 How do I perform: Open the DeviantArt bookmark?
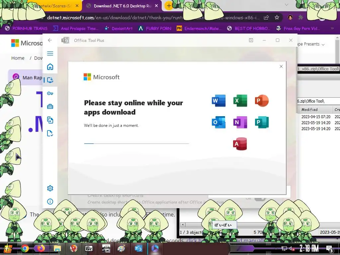click(119, 29)
